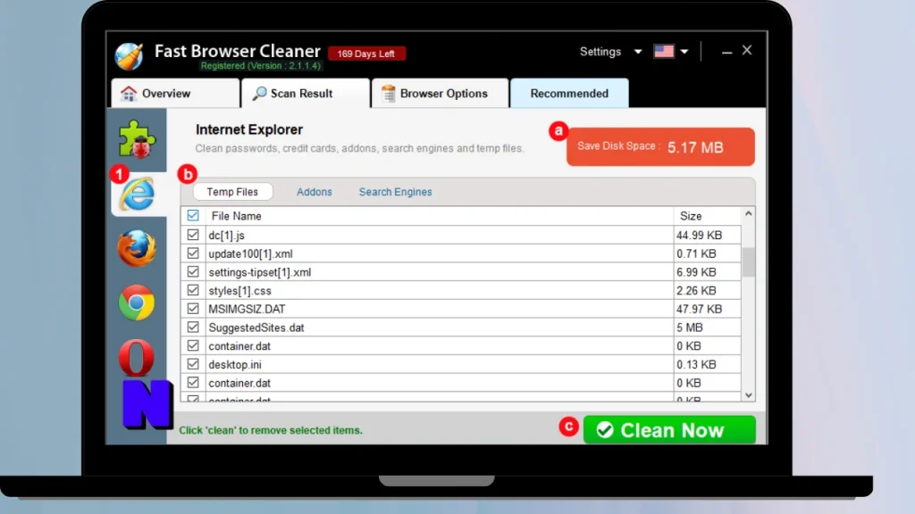Viewport: 915px width, 514px height.
Task: Click the Clean Now button
Action: pos(669,430)
